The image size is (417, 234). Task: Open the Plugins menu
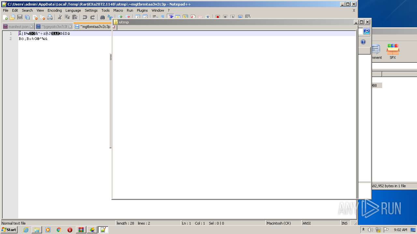[x=142, y=10]
